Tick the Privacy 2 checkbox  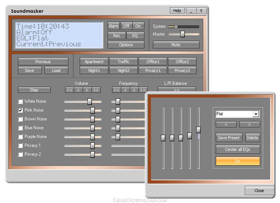[21, 154]
